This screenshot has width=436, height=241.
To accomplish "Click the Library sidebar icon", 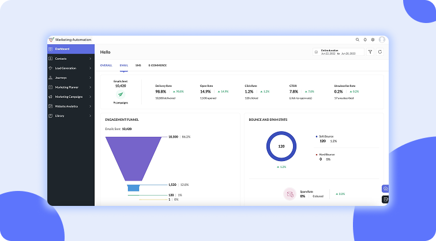I will pyautogui.click(x=50, y=116).
